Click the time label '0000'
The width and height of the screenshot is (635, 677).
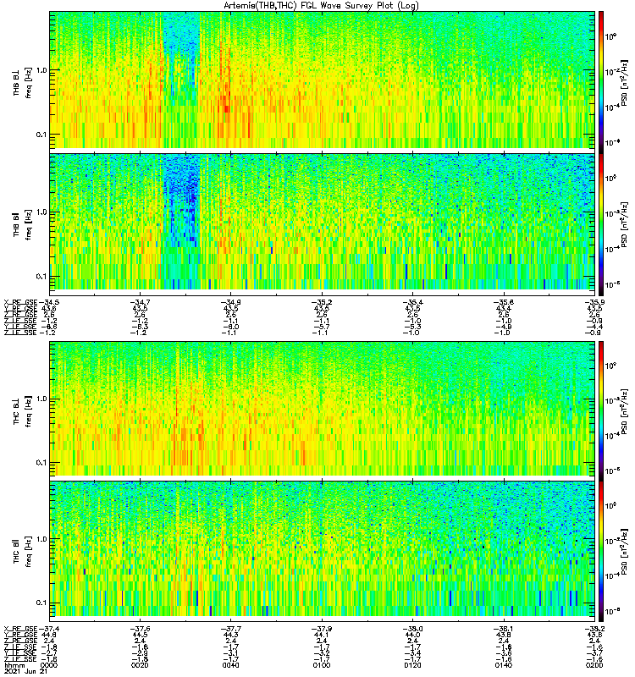49,665
